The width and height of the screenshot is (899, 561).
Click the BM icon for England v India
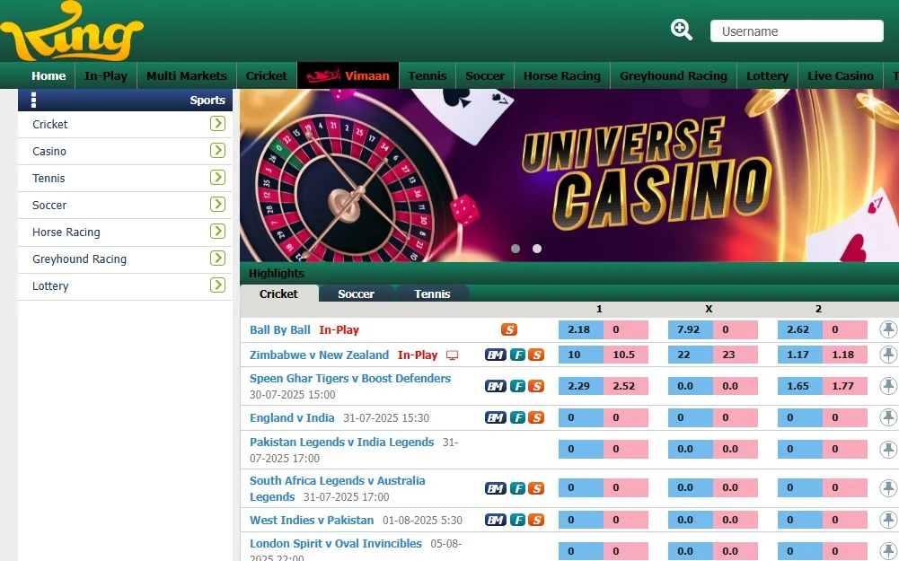[496, 417]
